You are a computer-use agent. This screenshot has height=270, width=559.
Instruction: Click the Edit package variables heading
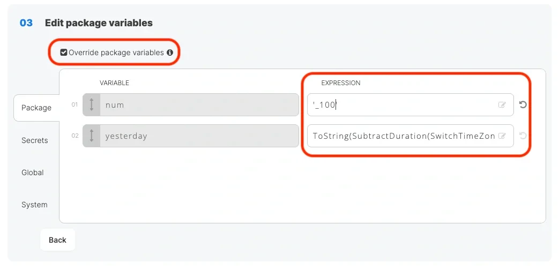(99, 23)
